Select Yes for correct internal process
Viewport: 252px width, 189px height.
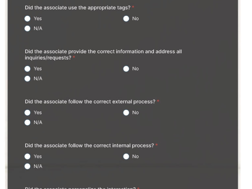(x=27, y=156)
